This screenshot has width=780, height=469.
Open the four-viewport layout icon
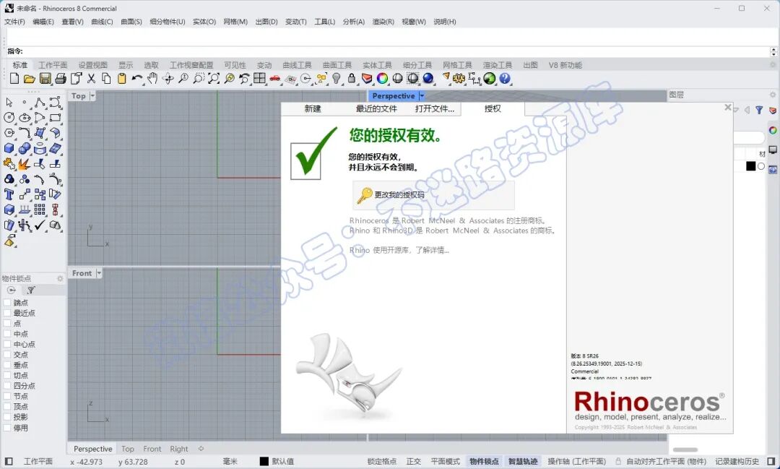click(260, 79)
